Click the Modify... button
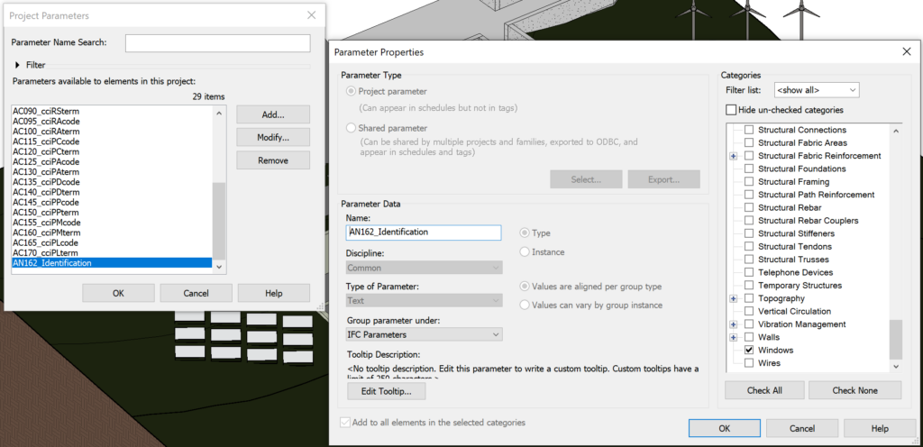The image size is (923, 447). pos(272,138)
